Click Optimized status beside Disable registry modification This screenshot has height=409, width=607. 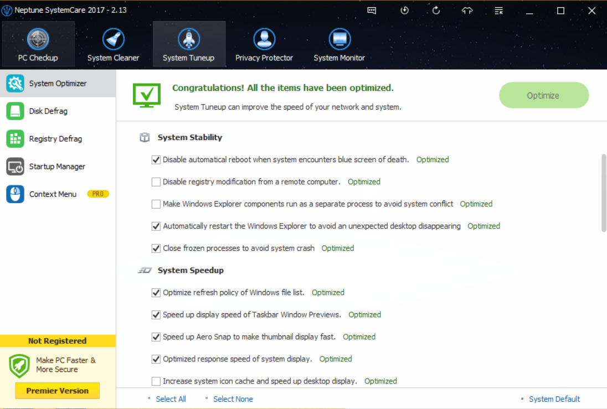pos(364,182)
